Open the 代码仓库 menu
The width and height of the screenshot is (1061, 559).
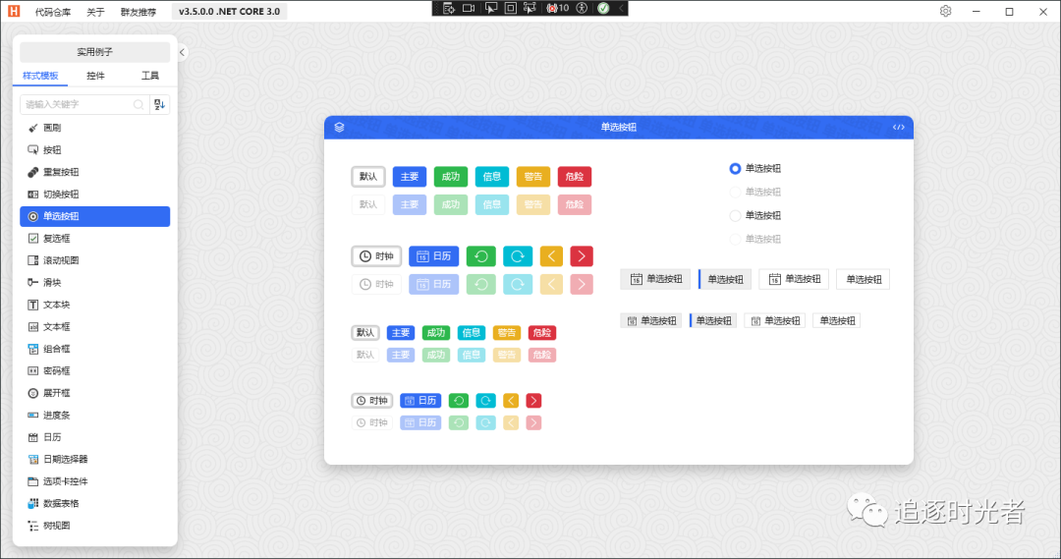pos(53,12)
